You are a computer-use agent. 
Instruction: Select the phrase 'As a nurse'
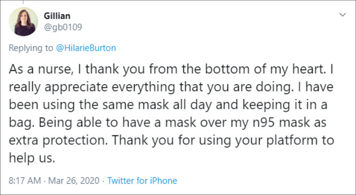pos(40,69)
